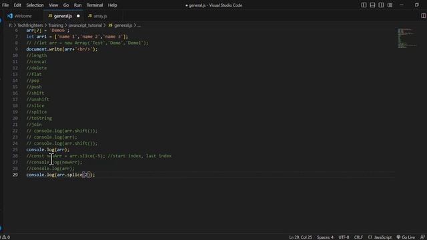Click //console.log(newArr); line
Screen dimensions: 427x240
(54, 162)
